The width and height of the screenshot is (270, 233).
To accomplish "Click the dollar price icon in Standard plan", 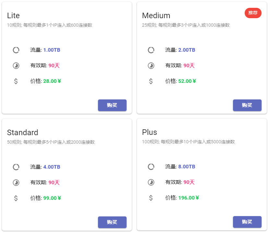I will 16,198.
